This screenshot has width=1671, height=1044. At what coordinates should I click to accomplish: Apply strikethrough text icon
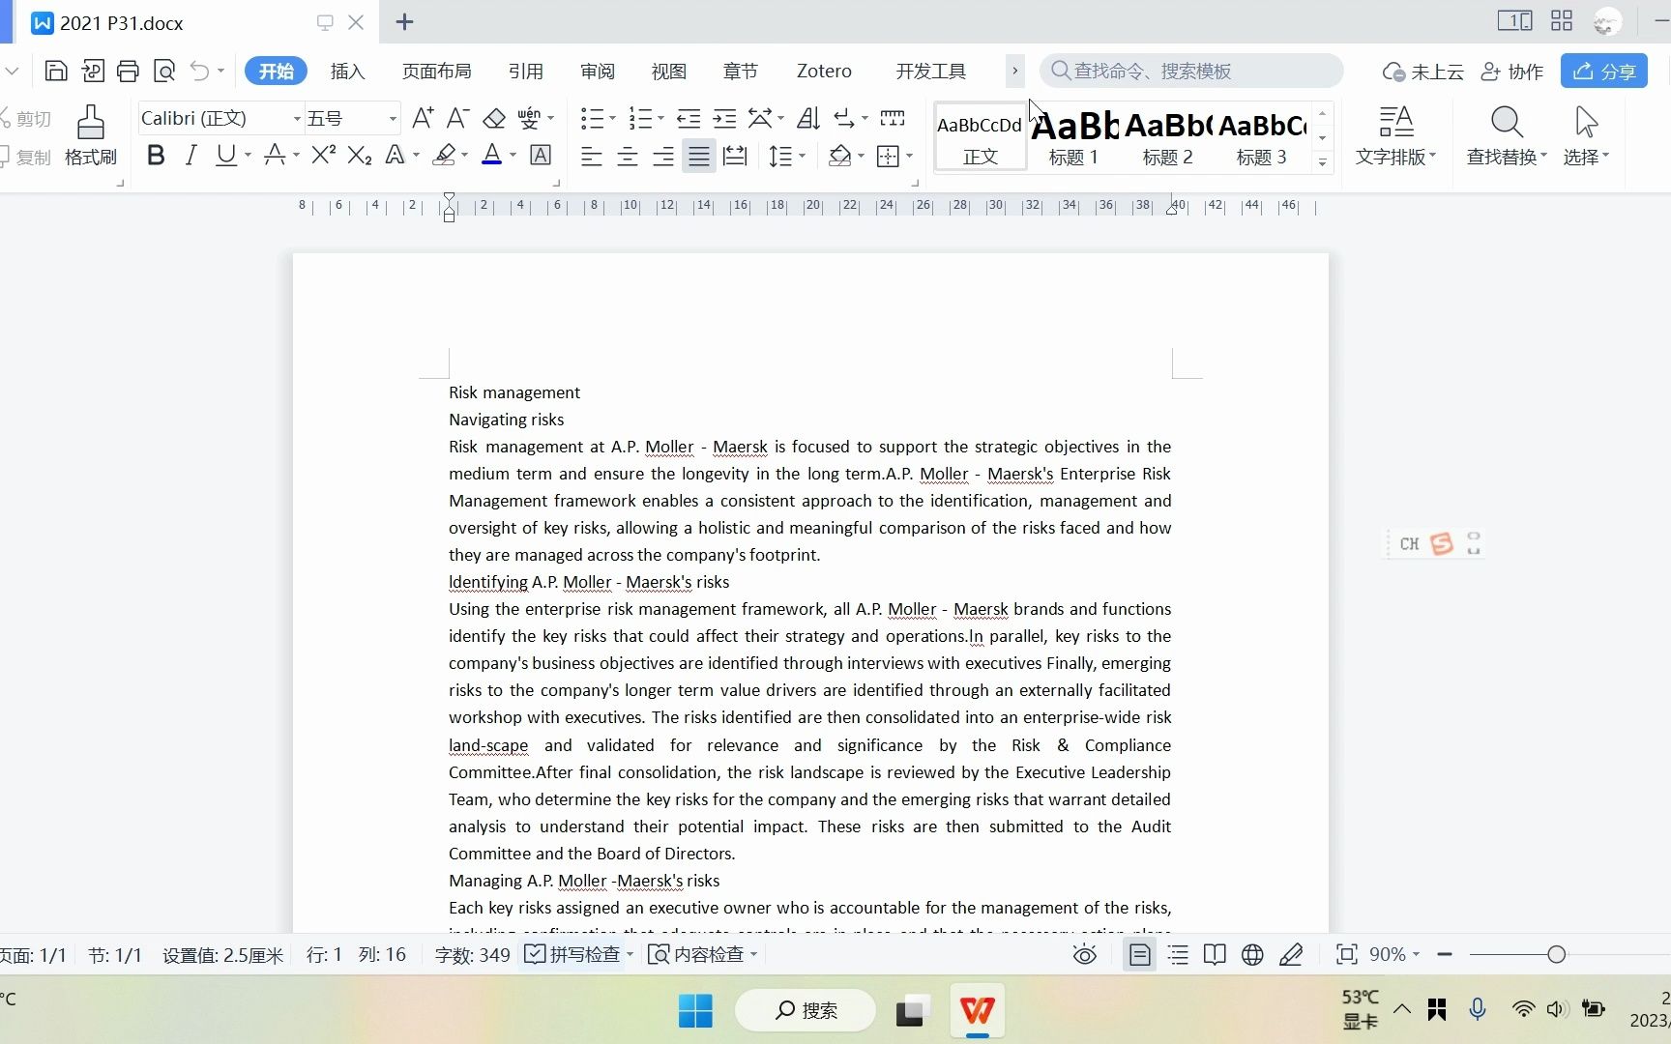tap(275, 155)
